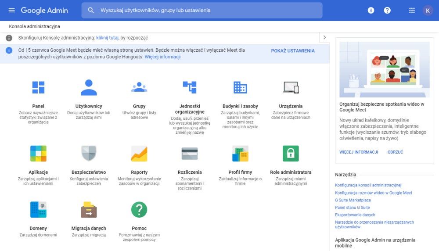Click the POKAŻ USTAWIENIA button
The image size is (439, 251).
pyautogui.click(x=293, y=51)
